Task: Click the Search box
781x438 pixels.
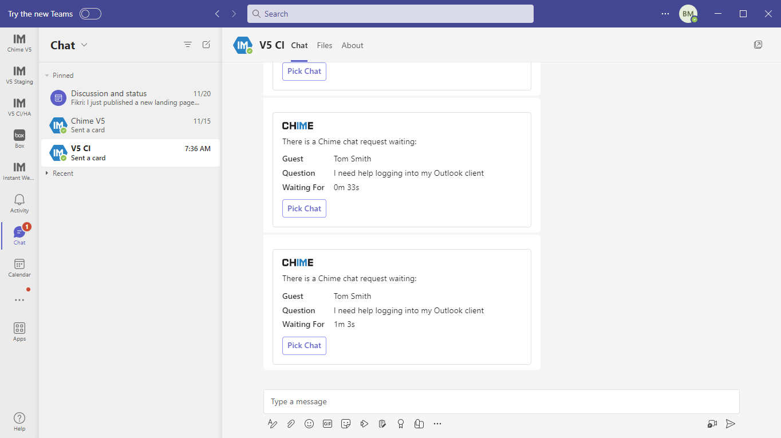Action: click(391, 14)
